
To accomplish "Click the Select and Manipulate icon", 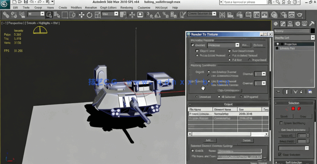I will (x=132, y=15).
